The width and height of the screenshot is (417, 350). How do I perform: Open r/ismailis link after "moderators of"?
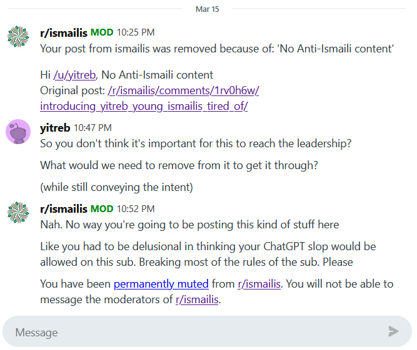pos(197,299)
